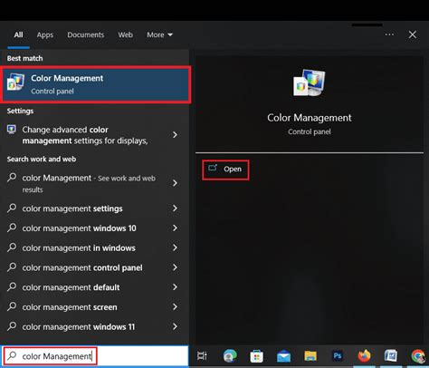Click Open for Color Management
This screenshot has width=429, height=368.
(225, 169)
